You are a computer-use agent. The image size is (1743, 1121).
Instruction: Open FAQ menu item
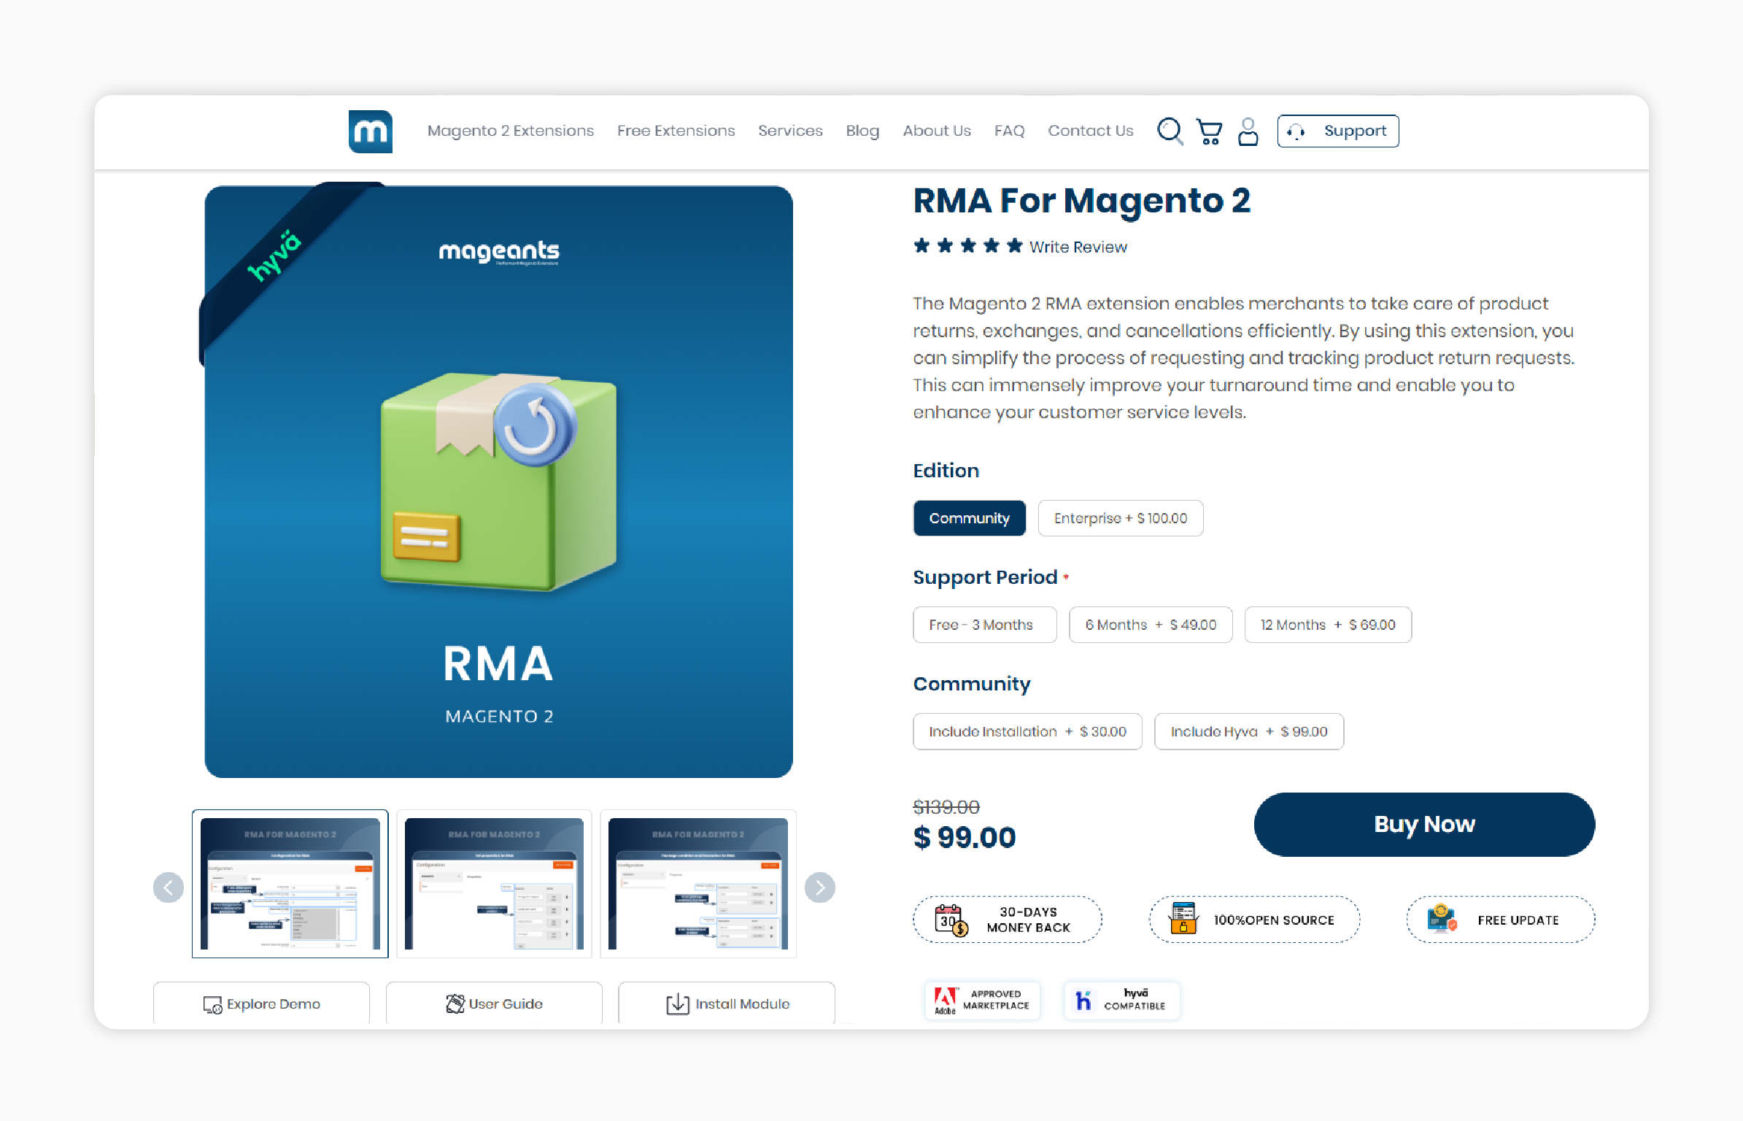tap(1009, 131)
